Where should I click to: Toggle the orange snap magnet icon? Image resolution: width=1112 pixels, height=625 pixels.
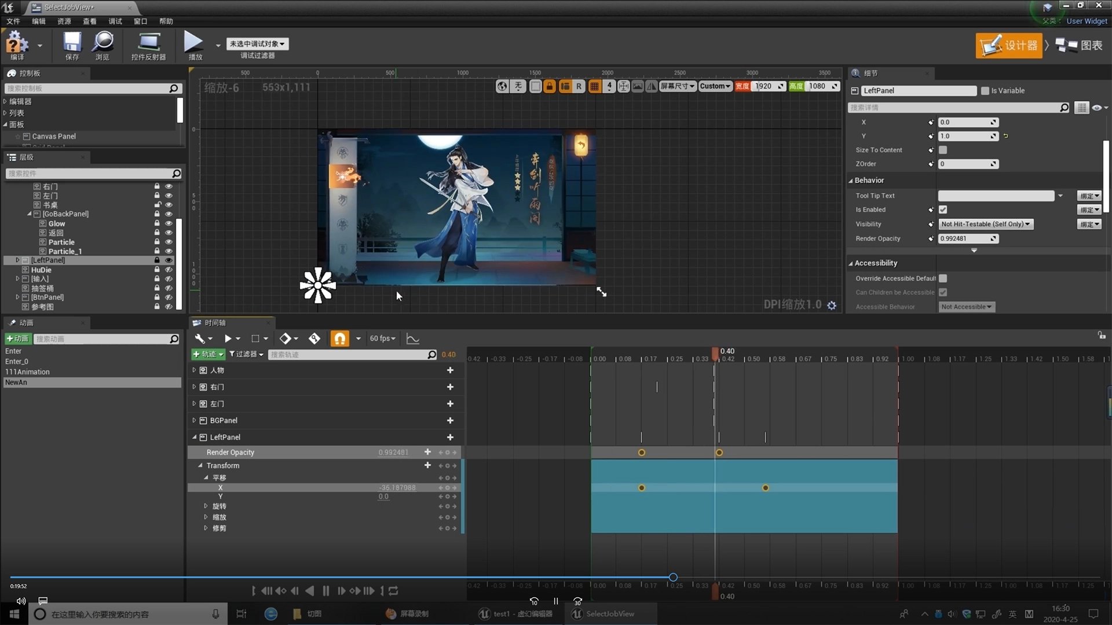tap(340, 339)
